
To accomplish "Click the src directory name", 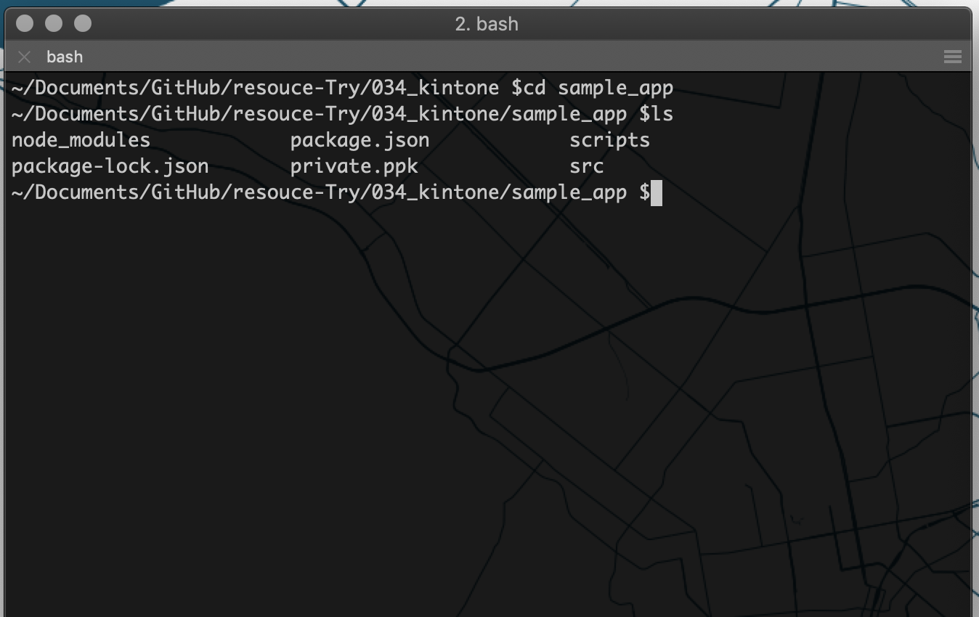I will [x=587, y=167].
